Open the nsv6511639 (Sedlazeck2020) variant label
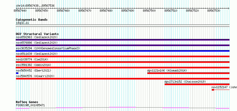 tap(37, 54)
